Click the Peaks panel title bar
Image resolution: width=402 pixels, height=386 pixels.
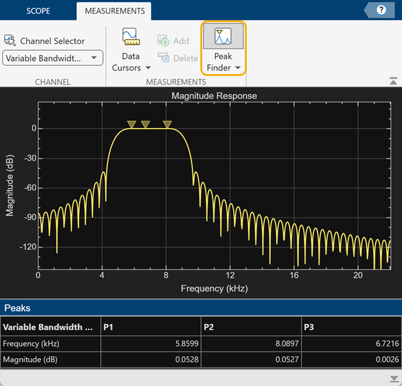click(x=201, y=308)
